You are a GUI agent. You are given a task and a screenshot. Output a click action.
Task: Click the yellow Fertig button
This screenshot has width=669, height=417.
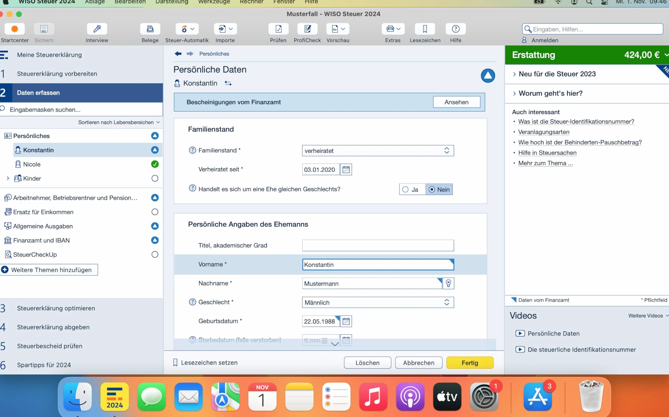470,363
